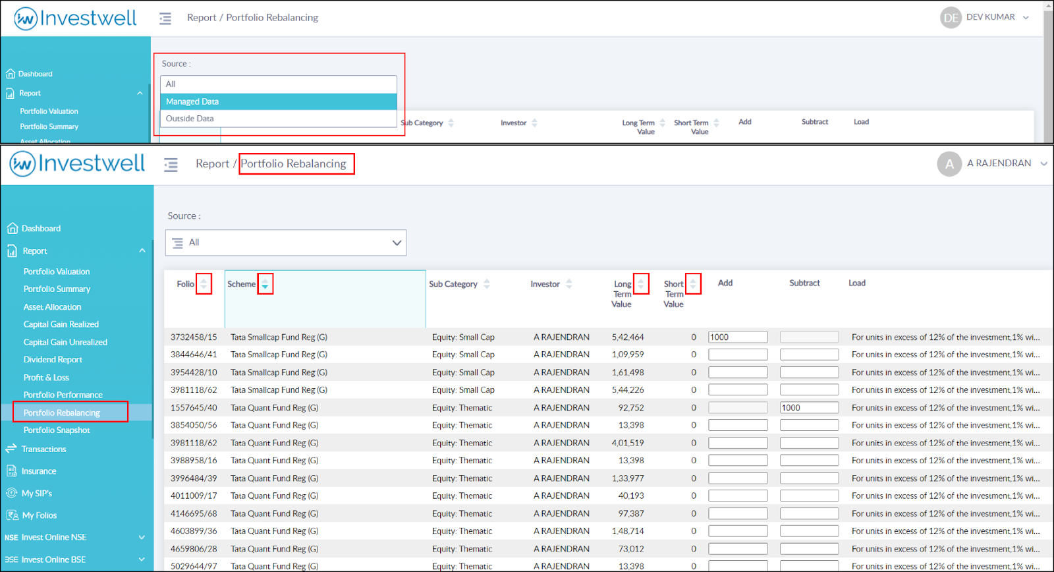Click Subtract field for folio 3854050/56
The width and height of the screenshot is (1054, 572).
coord(809,425)
